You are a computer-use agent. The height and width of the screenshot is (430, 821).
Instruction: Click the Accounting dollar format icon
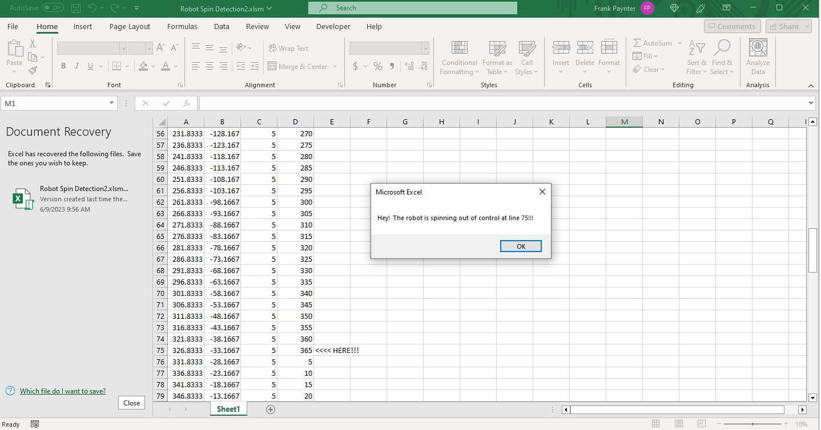[x=355, y=66]
